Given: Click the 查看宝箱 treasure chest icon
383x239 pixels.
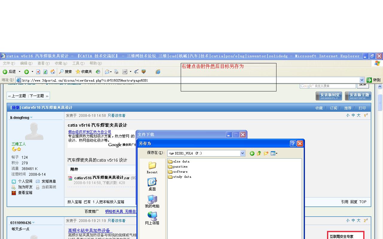Looking at the screenshot, I should pos(14,193).
